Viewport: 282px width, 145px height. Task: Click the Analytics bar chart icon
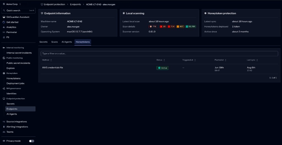pyautogui.click(x=4, y=27)
